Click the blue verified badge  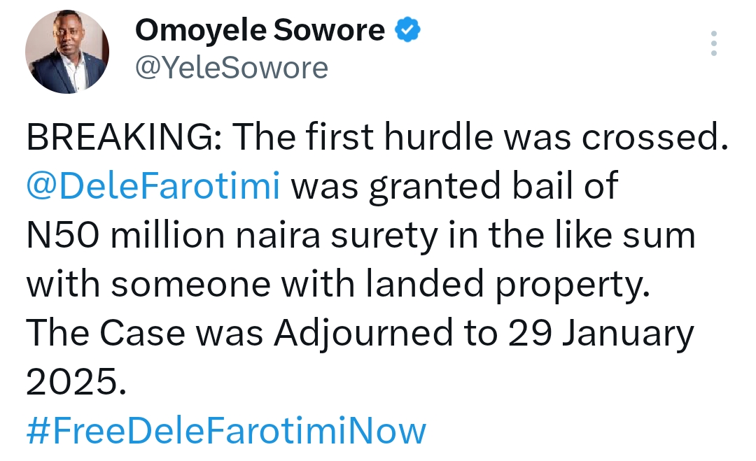tap(407, 30)
